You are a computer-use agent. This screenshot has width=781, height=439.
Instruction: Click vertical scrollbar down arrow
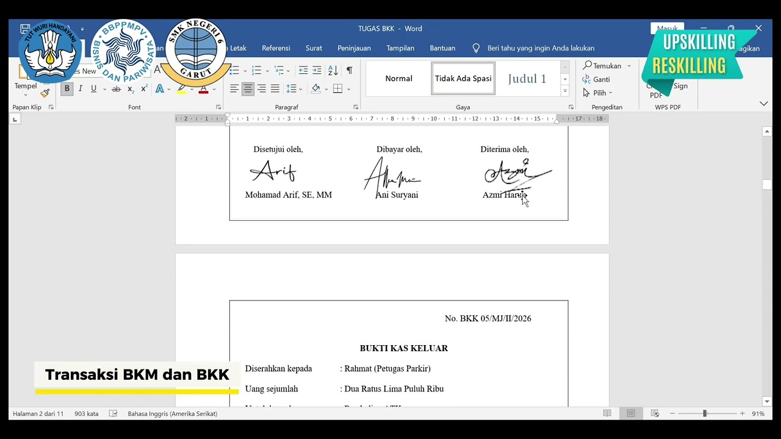click(767, 401)
